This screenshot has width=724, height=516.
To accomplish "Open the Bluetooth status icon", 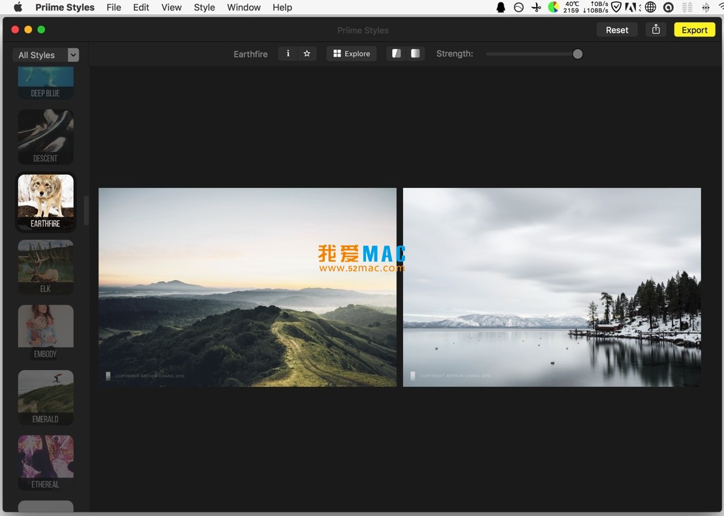I will pyautogui.click(x=706, y=7).
